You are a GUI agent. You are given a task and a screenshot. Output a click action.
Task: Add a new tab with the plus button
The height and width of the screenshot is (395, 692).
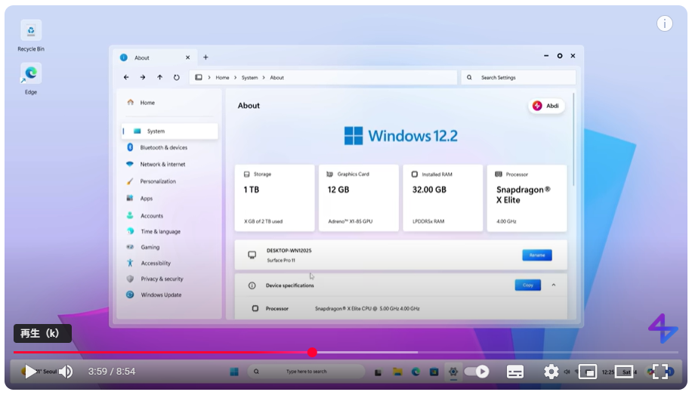click(205, 57)
